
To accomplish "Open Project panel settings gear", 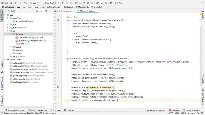I will coord(46,11).
